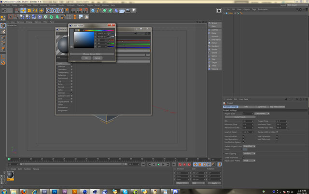Open the spline pen tools icon
This screenshot has height=194, width=309.
coord(98,11)
